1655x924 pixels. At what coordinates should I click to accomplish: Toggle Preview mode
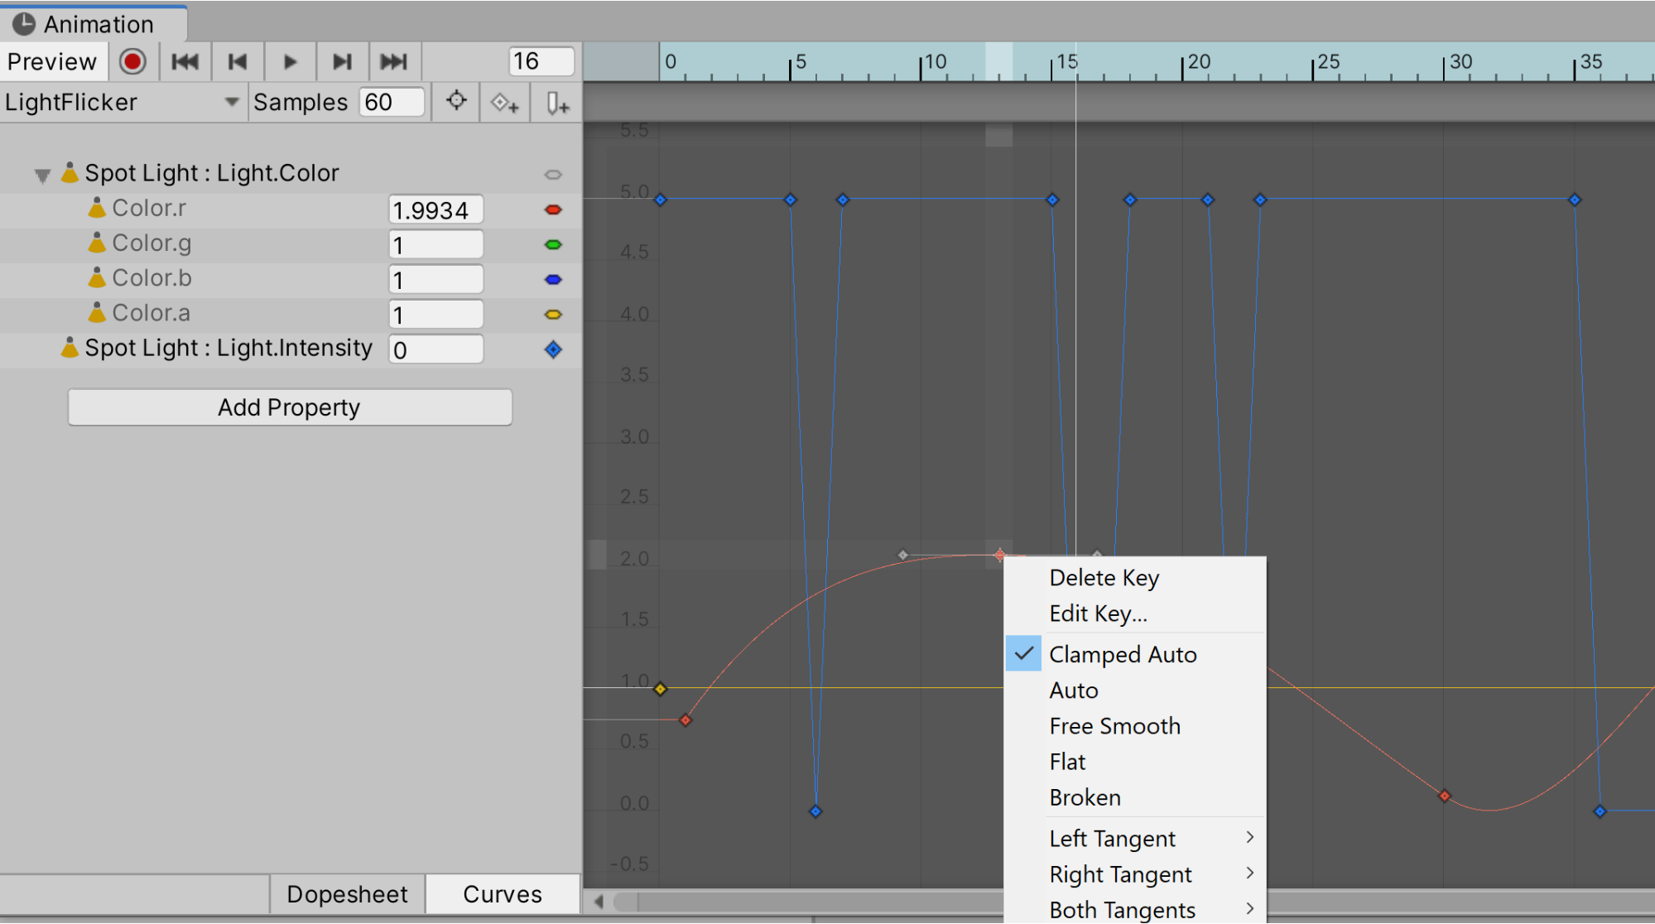point(52,62)
